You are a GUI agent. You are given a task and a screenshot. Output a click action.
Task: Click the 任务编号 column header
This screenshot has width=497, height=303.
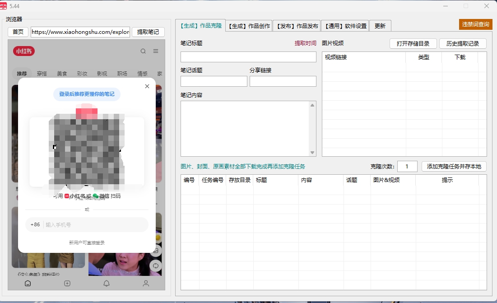pyautogui.click(x=213, y=180)
